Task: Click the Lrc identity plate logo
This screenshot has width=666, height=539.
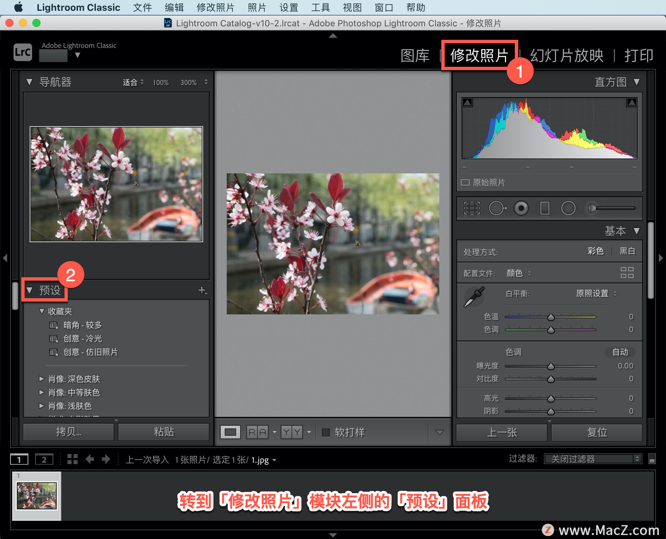Action: point(23,52)
